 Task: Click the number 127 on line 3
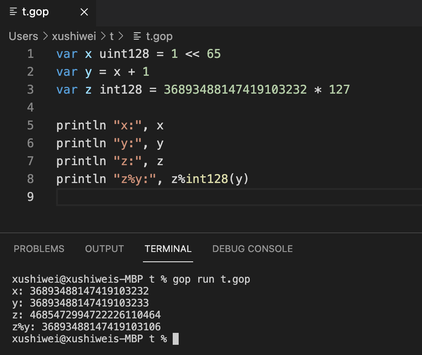pos(339,90)
